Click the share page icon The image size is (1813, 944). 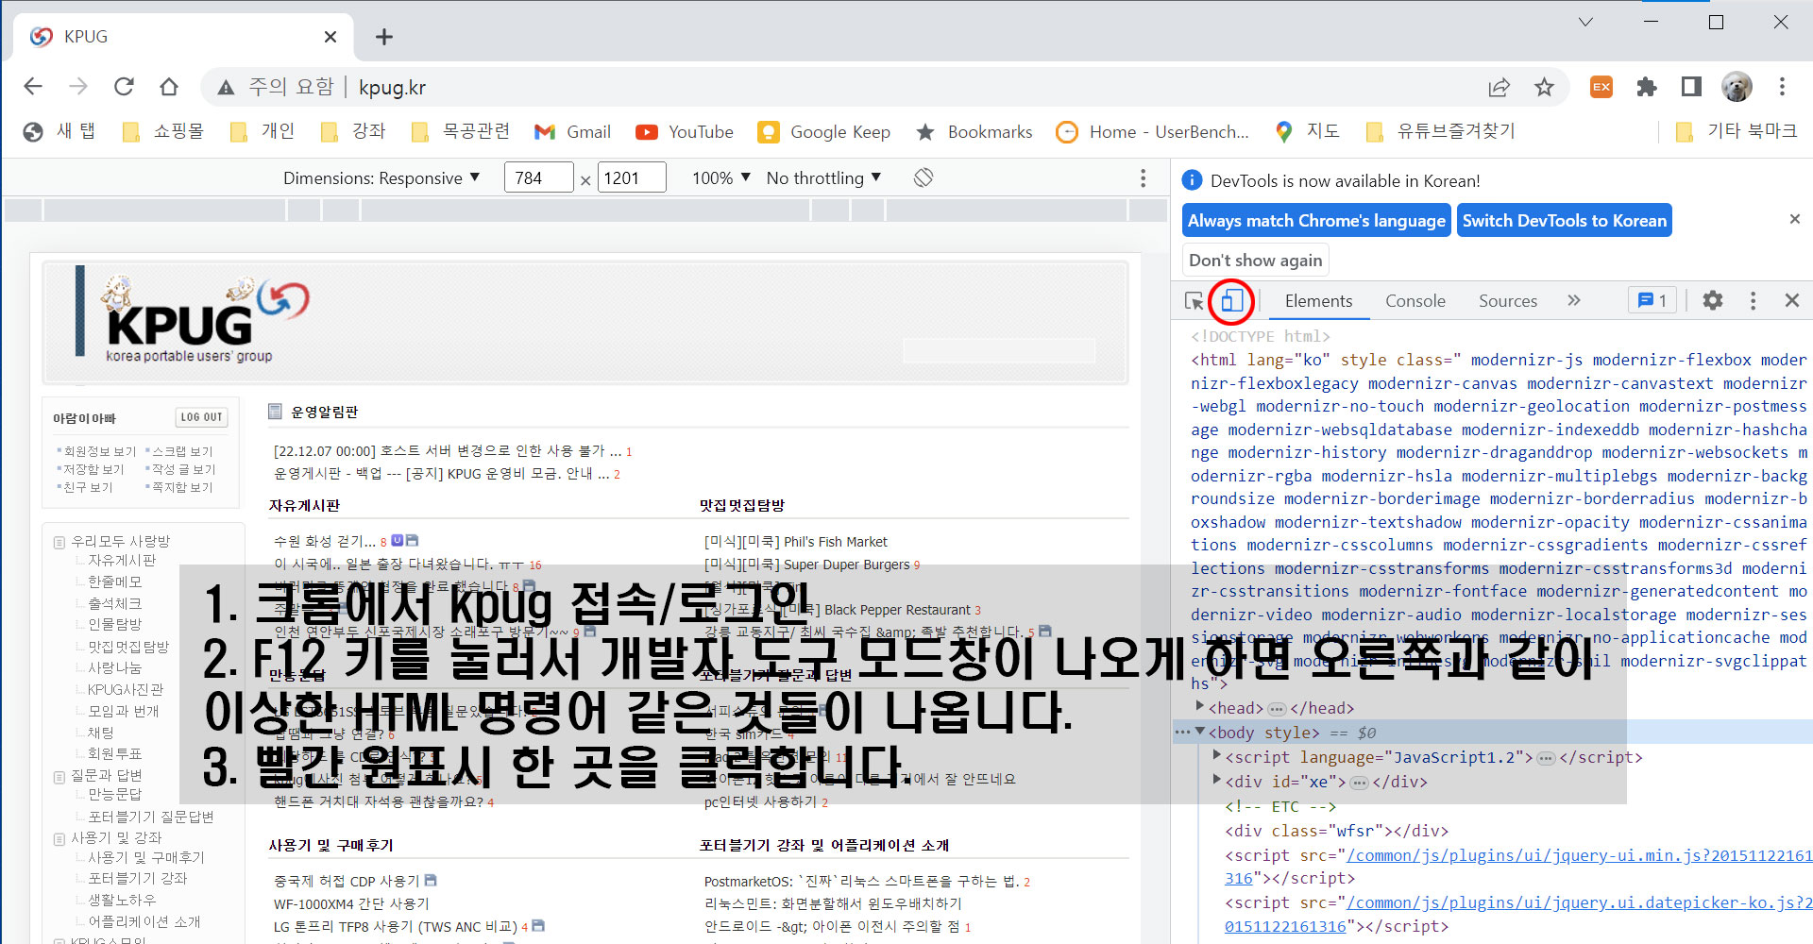point(1499,87)
